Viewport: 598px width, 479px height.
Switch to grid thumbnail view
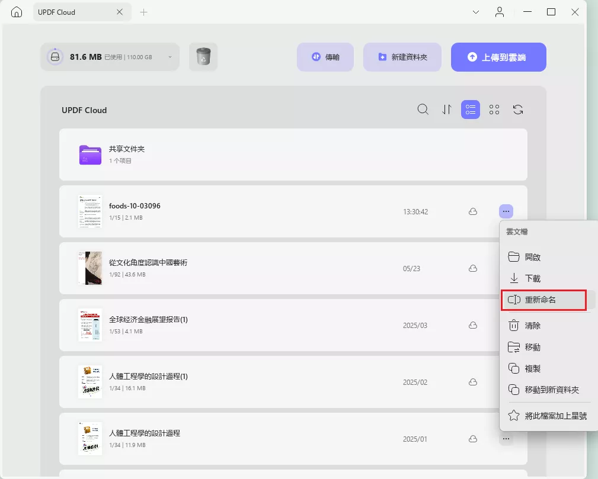(494, 110)
